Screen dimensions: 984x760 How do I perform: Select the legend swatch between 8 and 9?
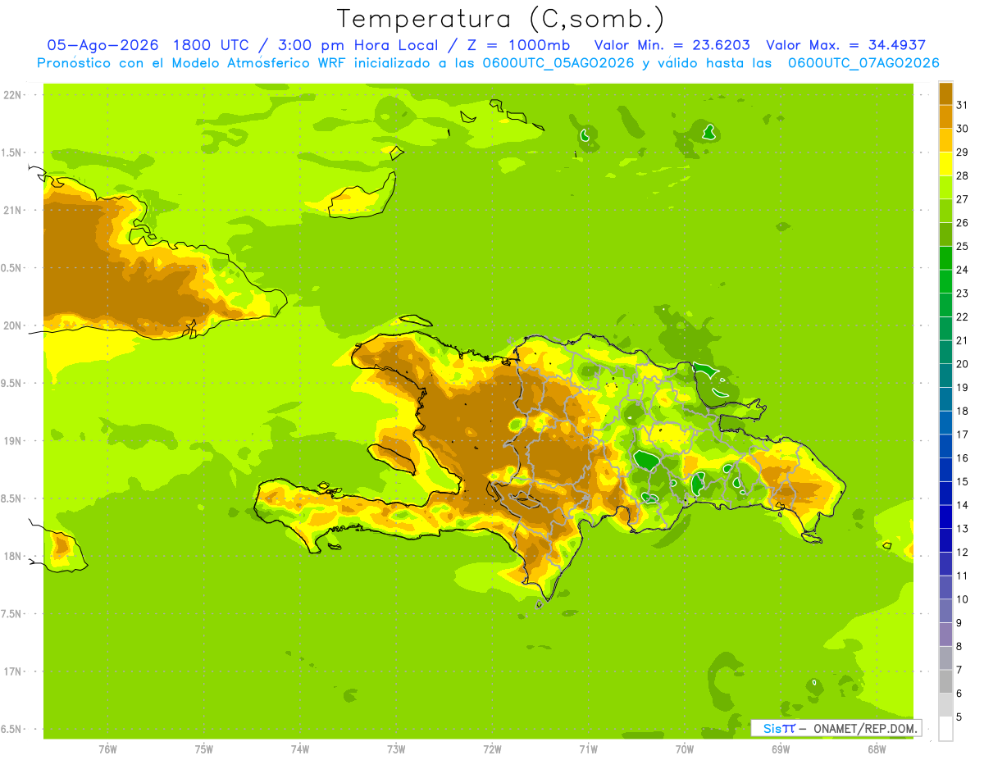[x=945, y=635]
